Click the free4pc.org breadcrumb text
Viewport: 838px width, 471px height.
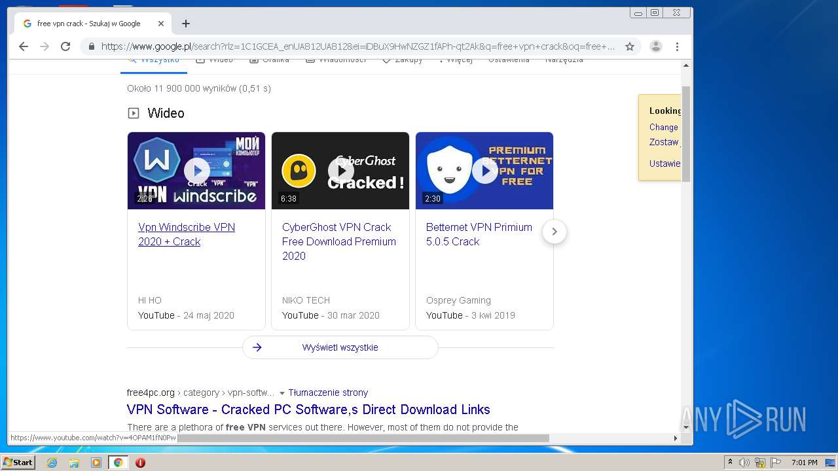click(x=200, y=392)
